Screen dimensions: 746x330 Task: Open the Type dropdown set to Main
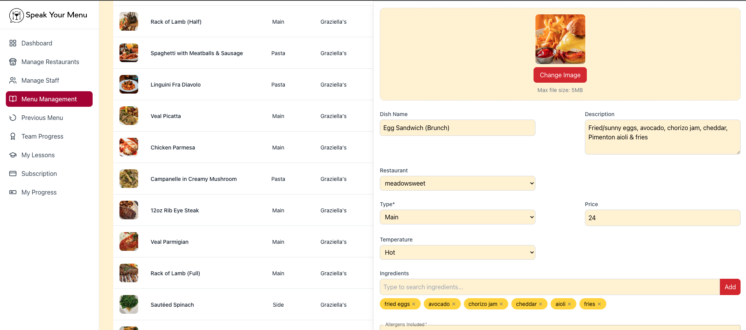pyautogui.click(x=457, y=217)
